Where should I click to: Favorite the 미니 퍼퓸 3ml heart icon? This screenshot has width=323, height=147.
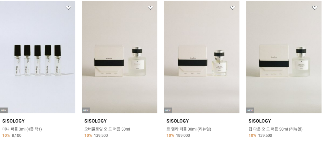(68, 8)
